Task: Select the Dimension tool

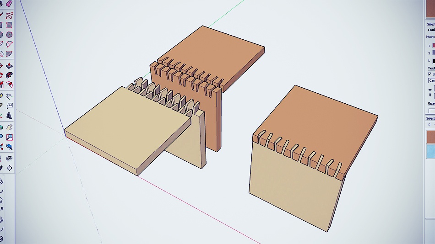Action: click(10, 95)
